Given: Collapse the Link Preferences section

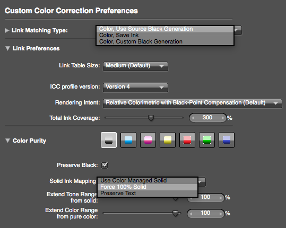Looking at the screenshot, I should point(7,48).
